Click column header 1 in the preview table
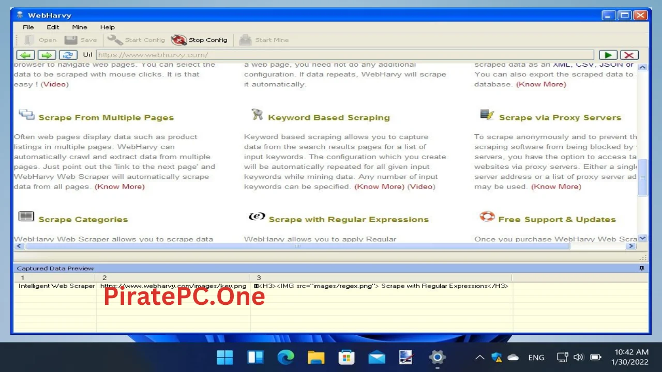This screenshot has height=372, width=662. point(55,278)
